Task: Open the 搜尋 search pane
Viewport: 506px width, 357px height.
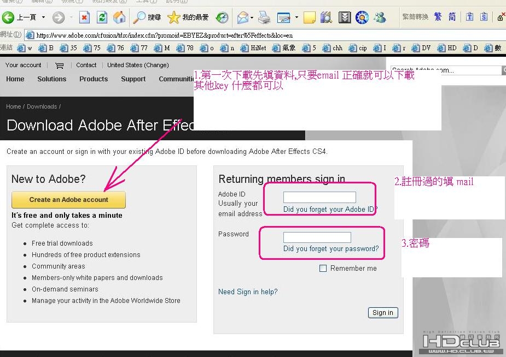Action: click(x=147, y=17)
